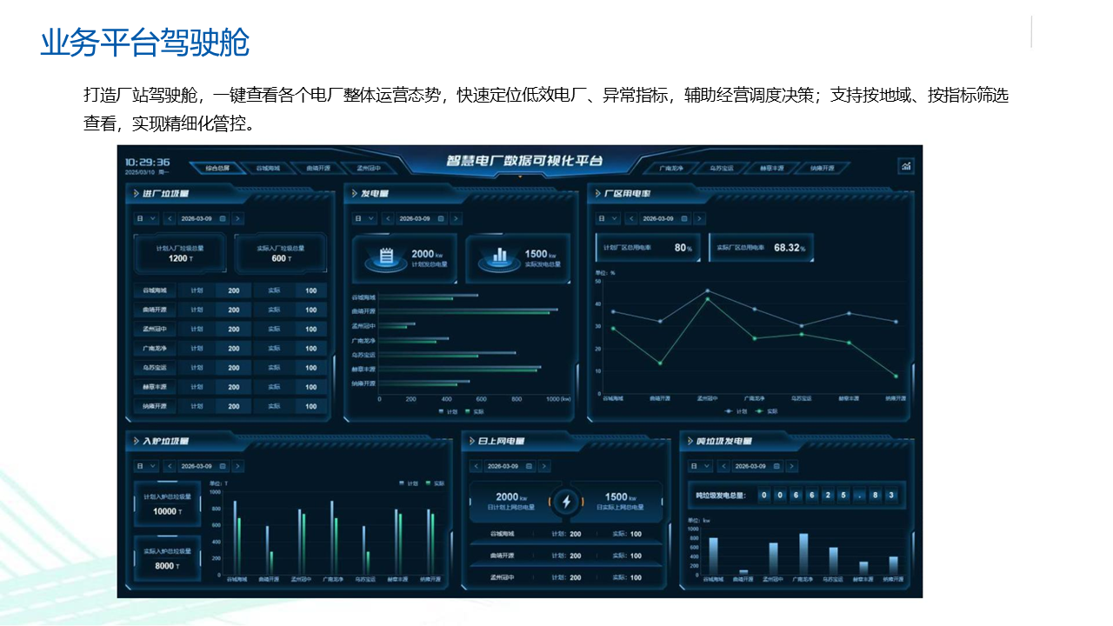Open the 日 period dropdown in 吨垃圾发电量

(x=700, y=466)
